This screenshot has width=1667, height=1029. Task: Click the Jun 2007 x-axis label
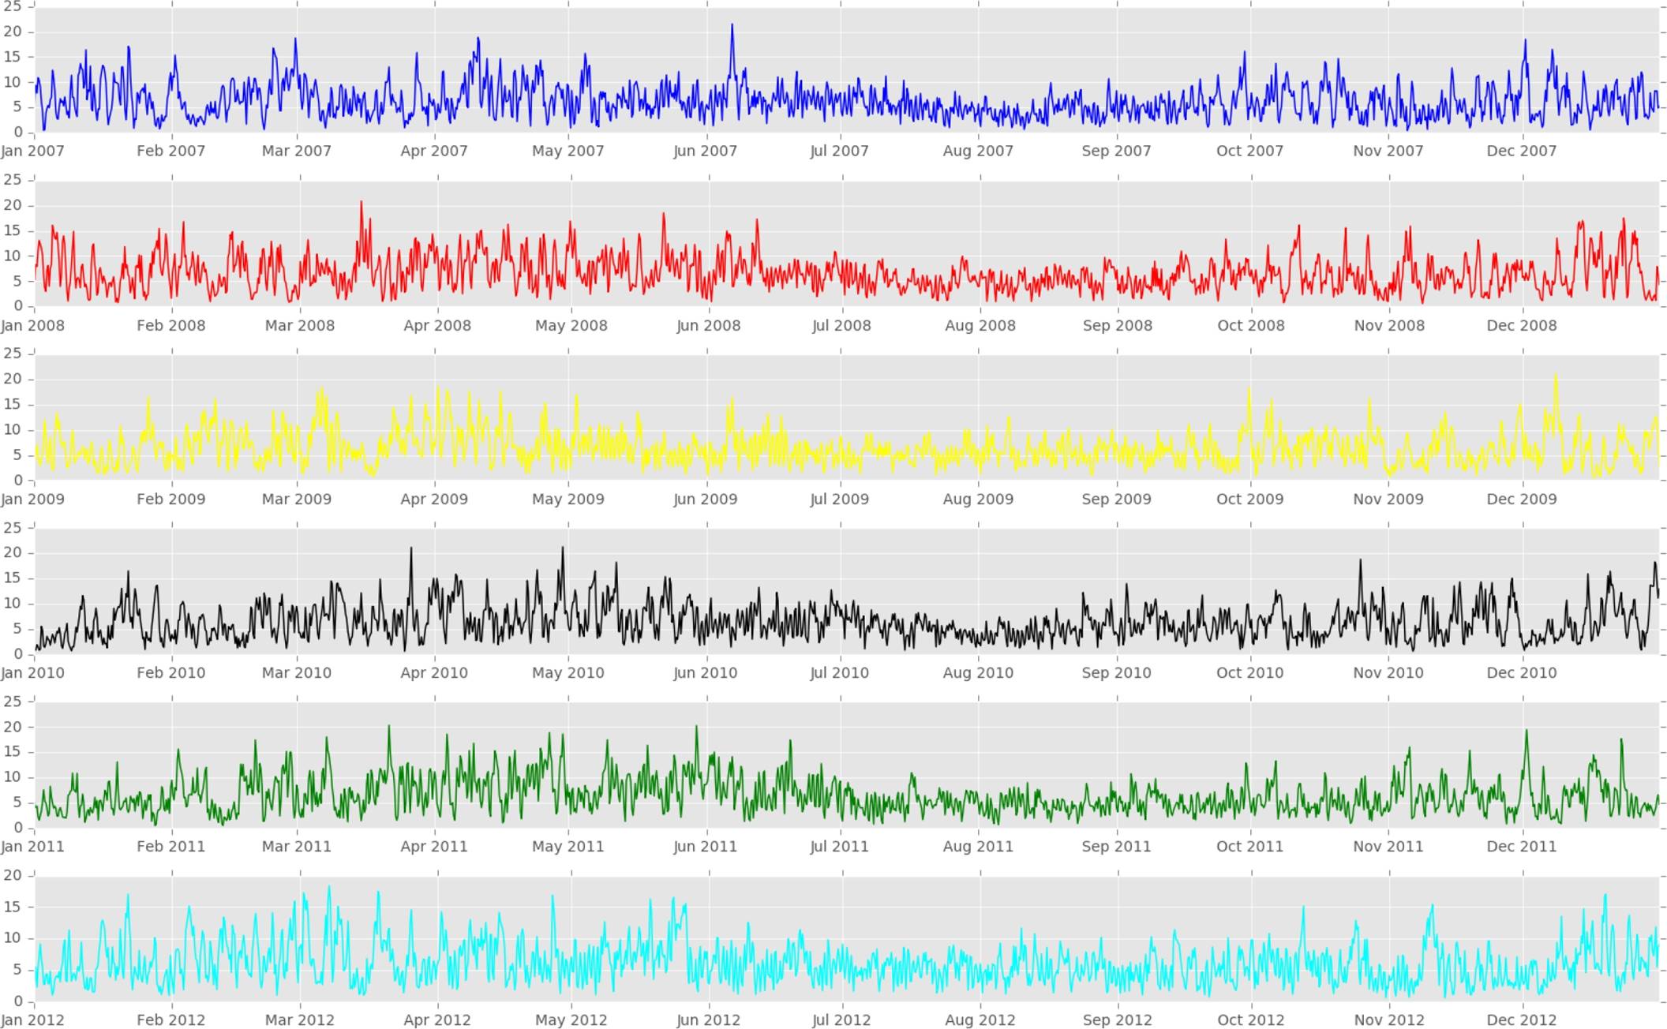705,151
